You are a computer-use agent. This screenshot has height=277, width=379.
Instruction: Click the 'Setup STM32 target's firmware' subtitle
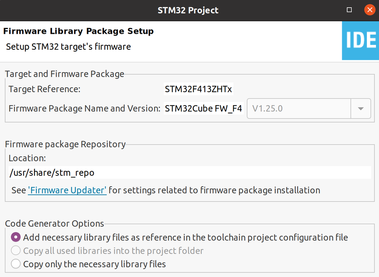tap(68, 47)
